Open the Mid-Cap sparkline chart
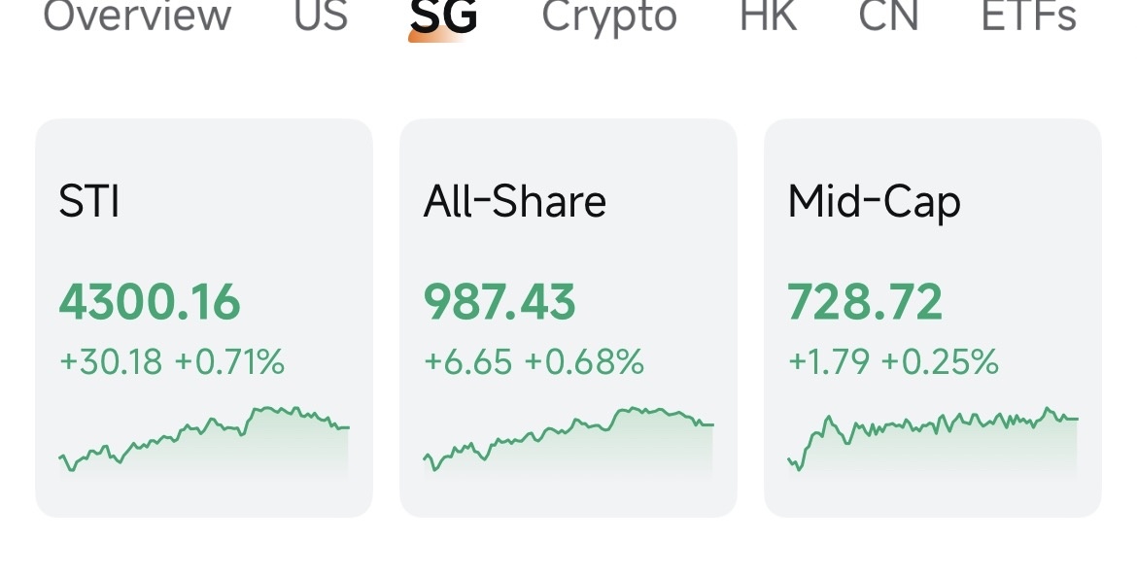The height and width of the screenshot is (575, 1137). point(933,442)
